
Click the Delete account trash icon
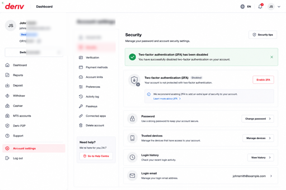(x=81, y=125)
